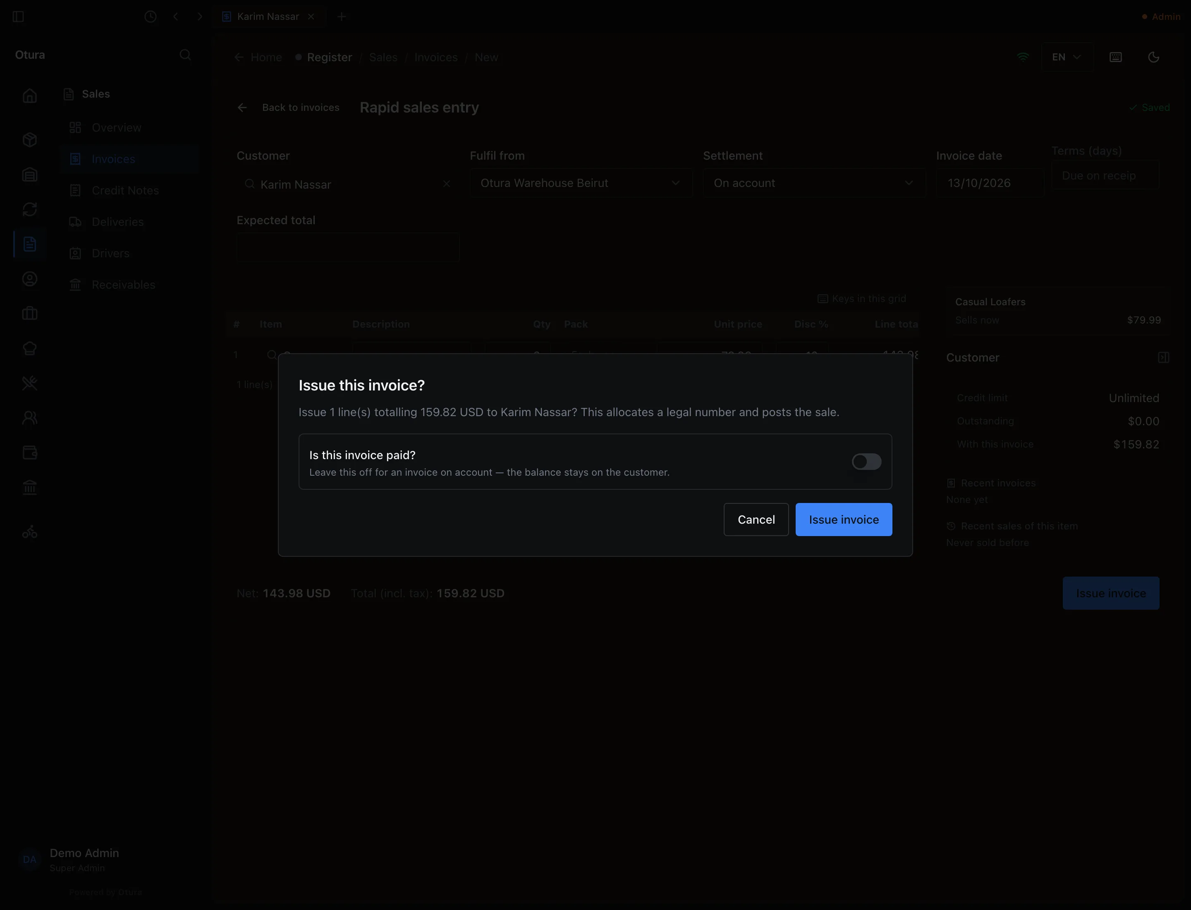Click the Invoices breadcrumb
Image resolution: width=1191 pixels, height=910 pixels.
(435, 57)
